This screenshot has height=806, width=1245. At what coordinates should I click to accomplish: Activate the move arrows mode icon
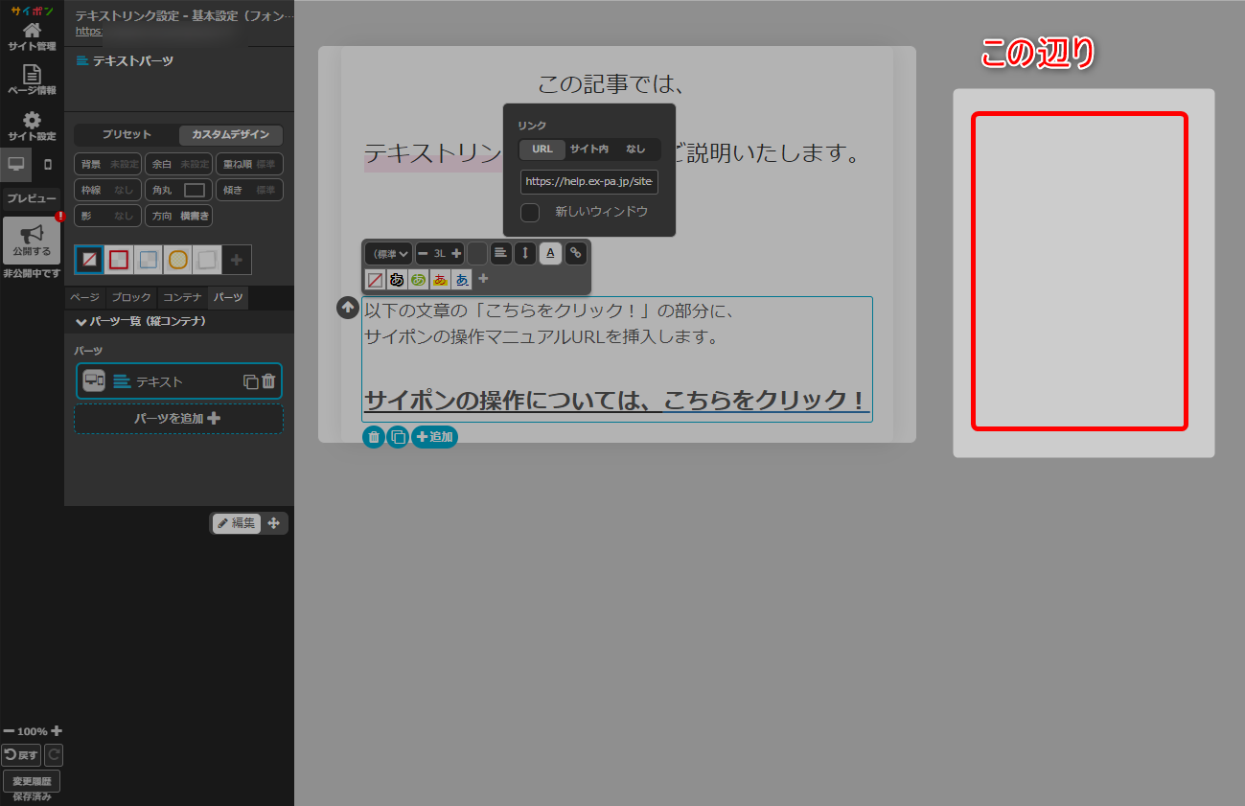pos(273,522)
